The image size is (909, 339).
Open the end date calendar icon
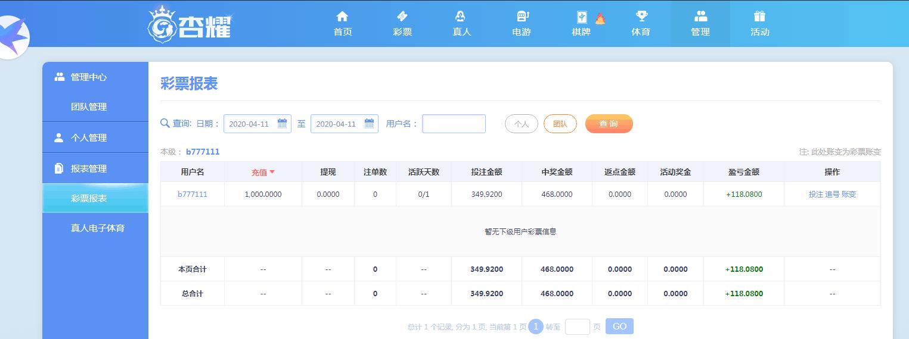370,124
